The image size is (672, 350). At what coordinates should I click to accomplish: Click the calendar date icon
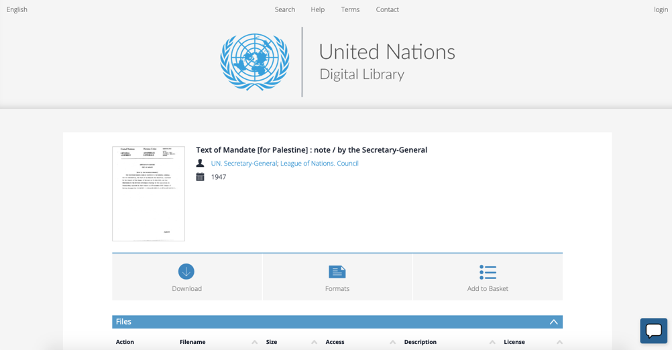200,177
